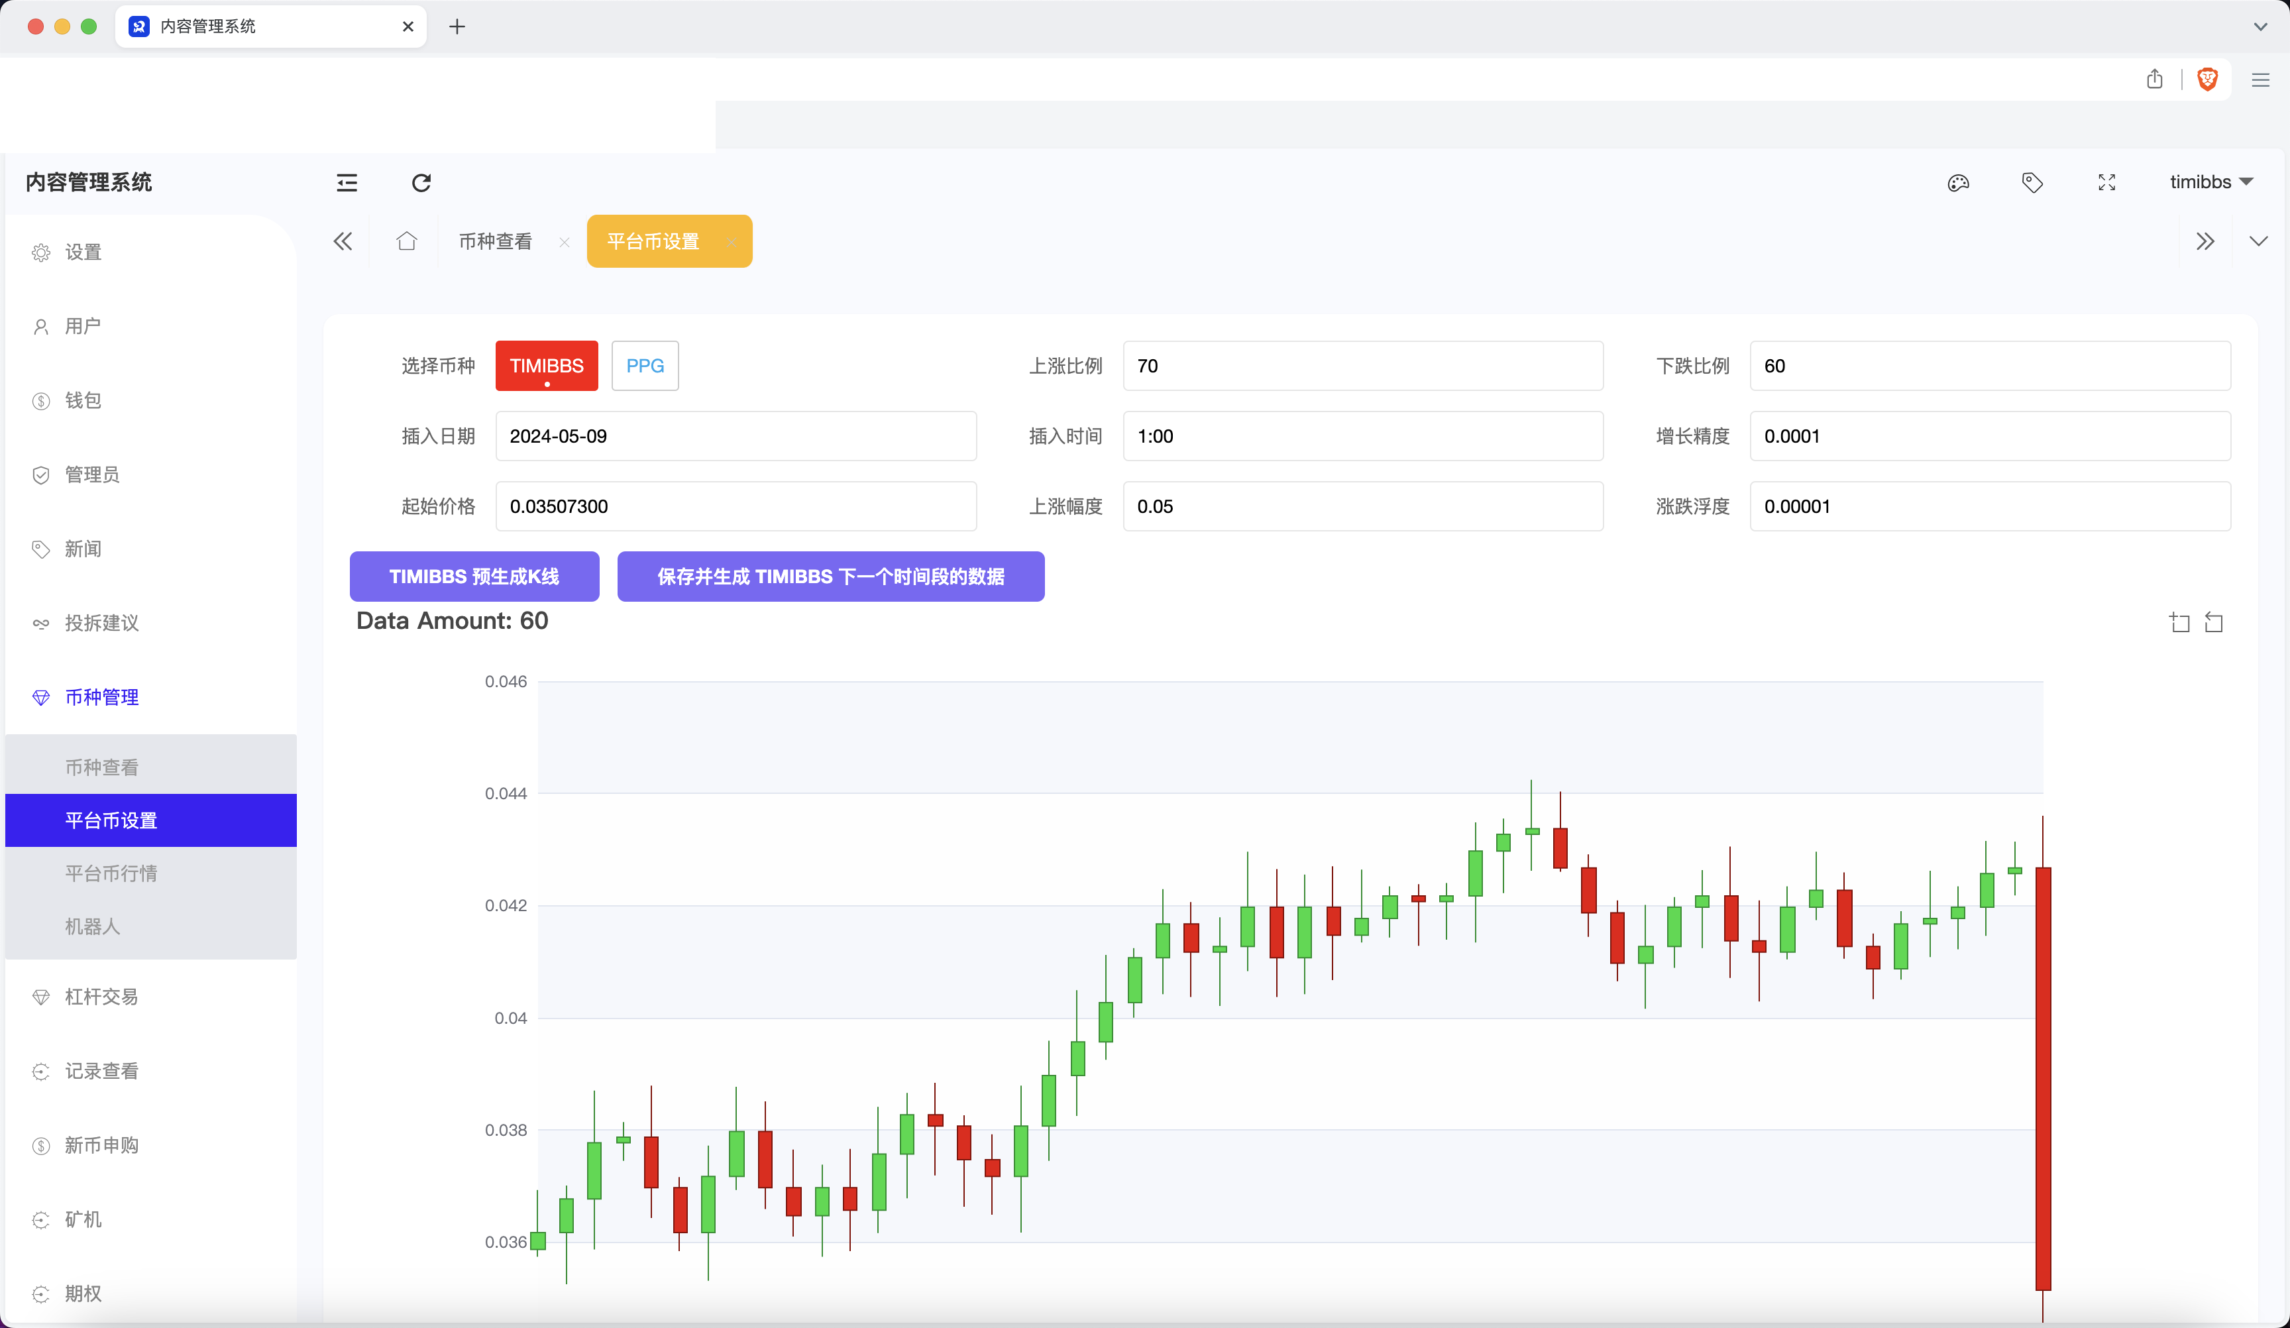Click the 内容管理系统 sidebar title
The height and width of the screenshot is (1328, 2290).
tap(89, 183)
